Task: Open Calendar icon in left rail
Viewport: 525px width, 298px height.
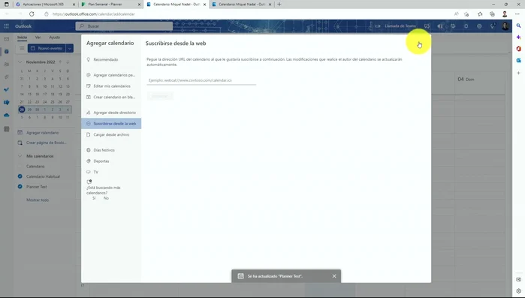Action: 6,52
